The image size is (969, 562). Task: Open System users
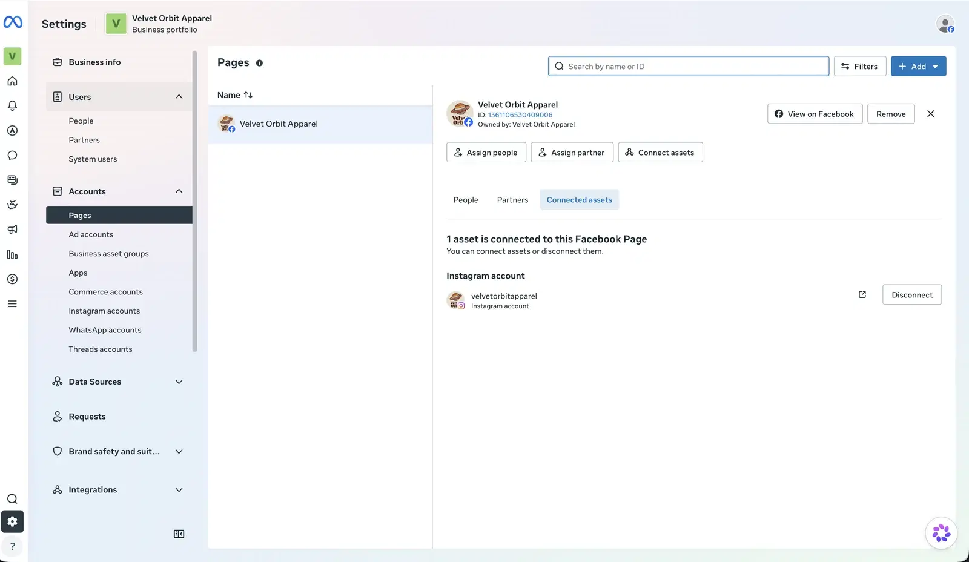pos(93,159)
